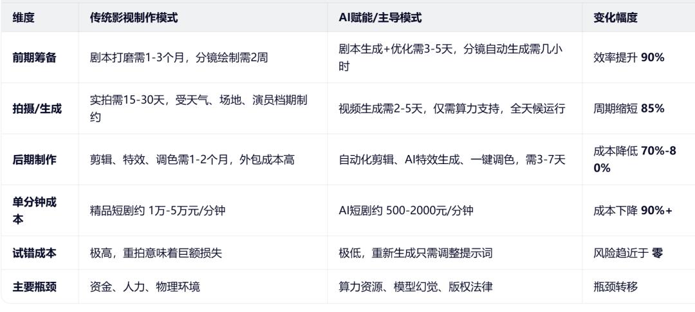This screenshot has width=695, height=312.
Task: Click the 传统影视制作模式 column header
Action: coord(134,18)
